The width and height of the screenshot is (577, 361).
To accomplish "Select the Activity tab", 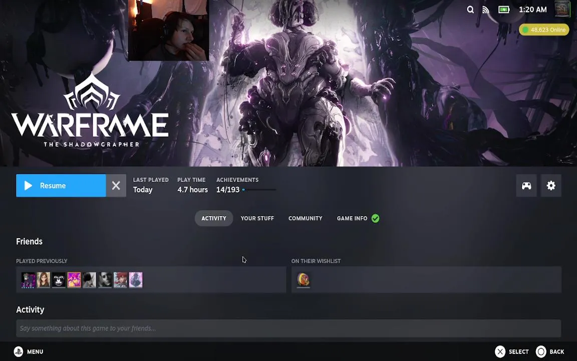I will (214, 219).
